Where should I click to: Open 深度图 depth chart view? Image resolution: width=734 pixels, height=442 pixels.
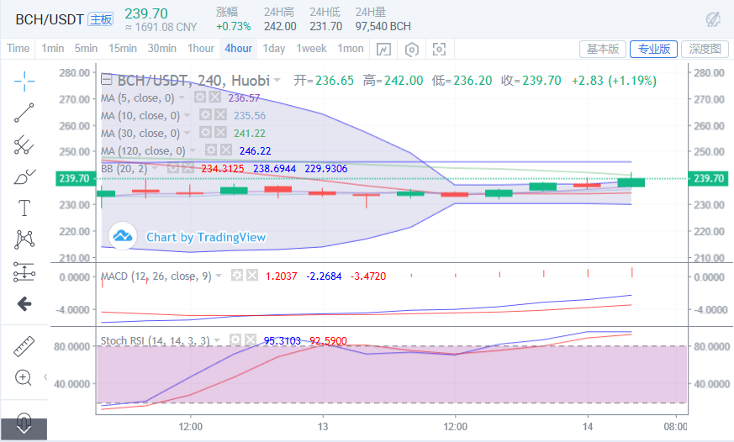click(x=705, y=49)
